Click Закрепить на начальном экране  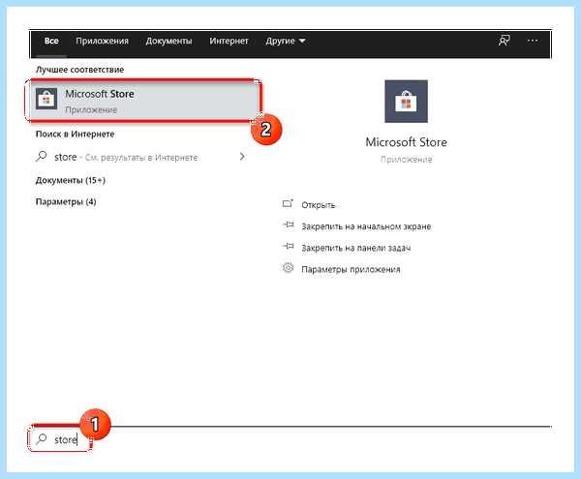pos(366,226)
